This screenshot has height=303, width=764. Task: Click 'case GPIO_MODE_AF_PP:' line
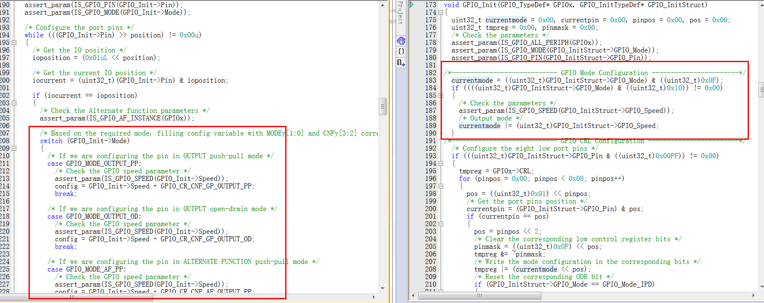click(x=87, y=269)
